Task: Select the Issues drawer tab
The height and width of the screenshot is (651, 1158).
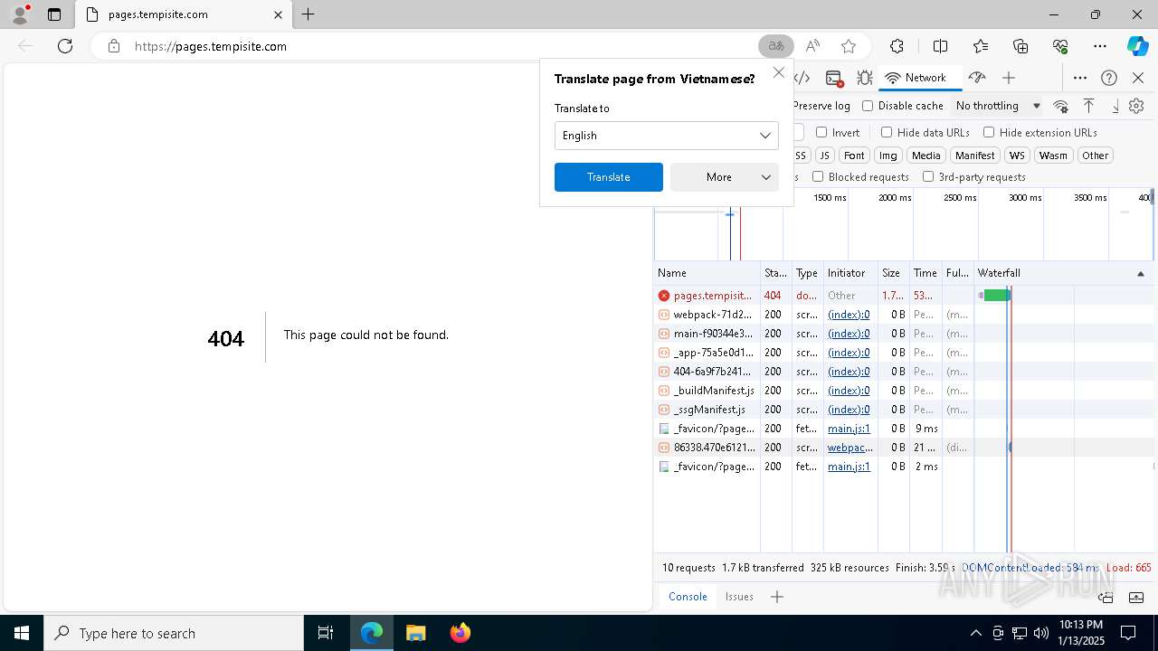Action: point(739,597)
